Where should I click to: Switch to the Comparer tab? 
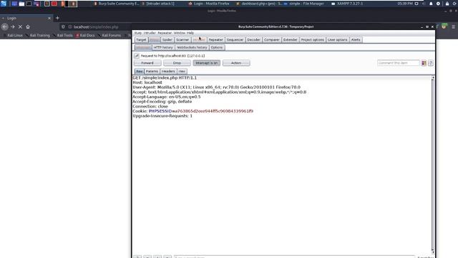[272, 40]
